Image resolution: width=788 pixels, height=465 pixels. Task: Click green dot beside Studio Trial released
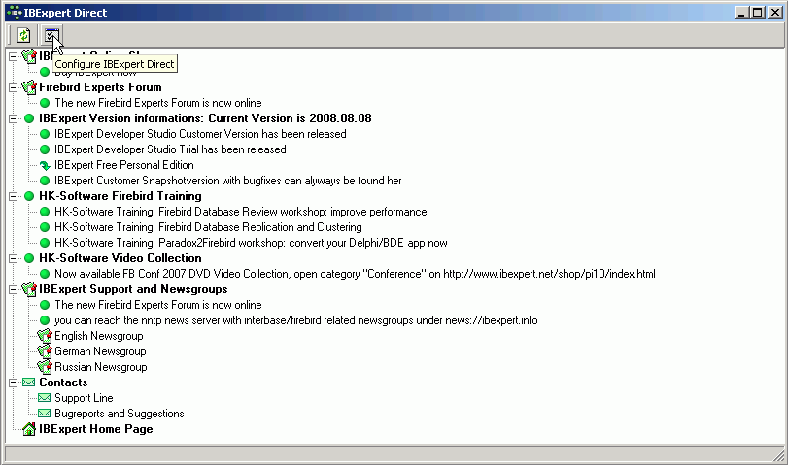point(45,149)
